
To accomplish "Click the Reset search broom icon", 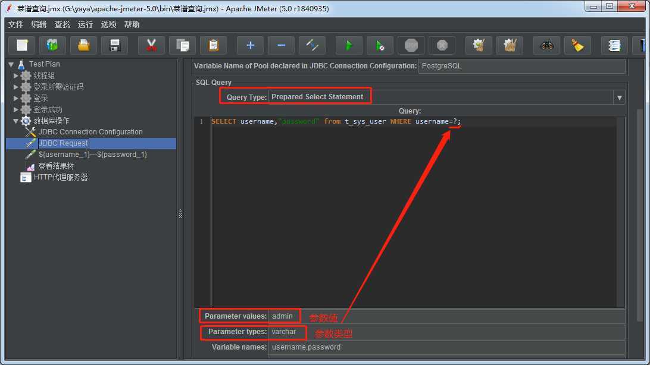I will click(x=577, y=45).
